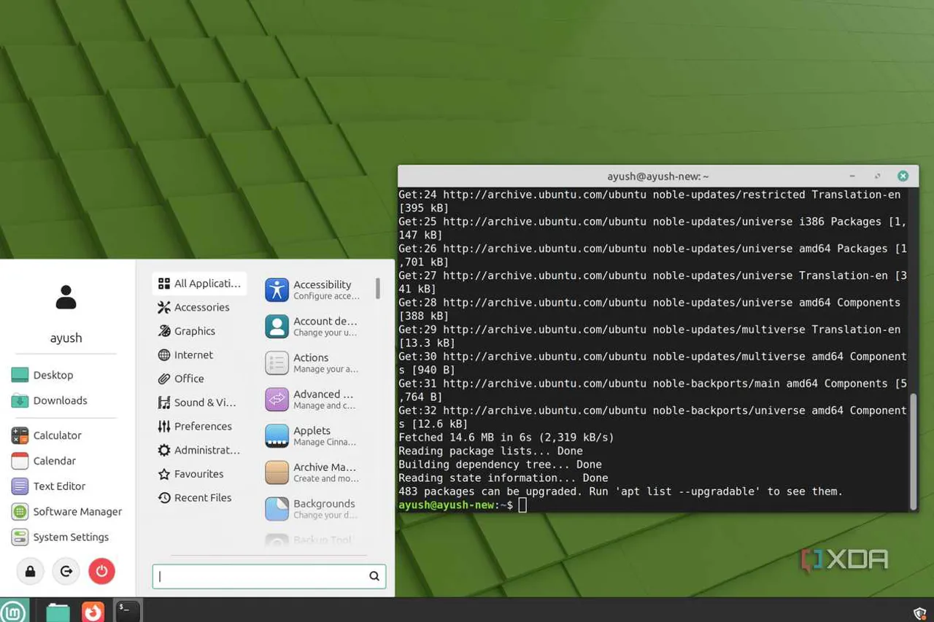The width and height of the screenshot is (934, 622).
Task: Open the Desktop folder shortcut
Action: [x=42, y=375]
